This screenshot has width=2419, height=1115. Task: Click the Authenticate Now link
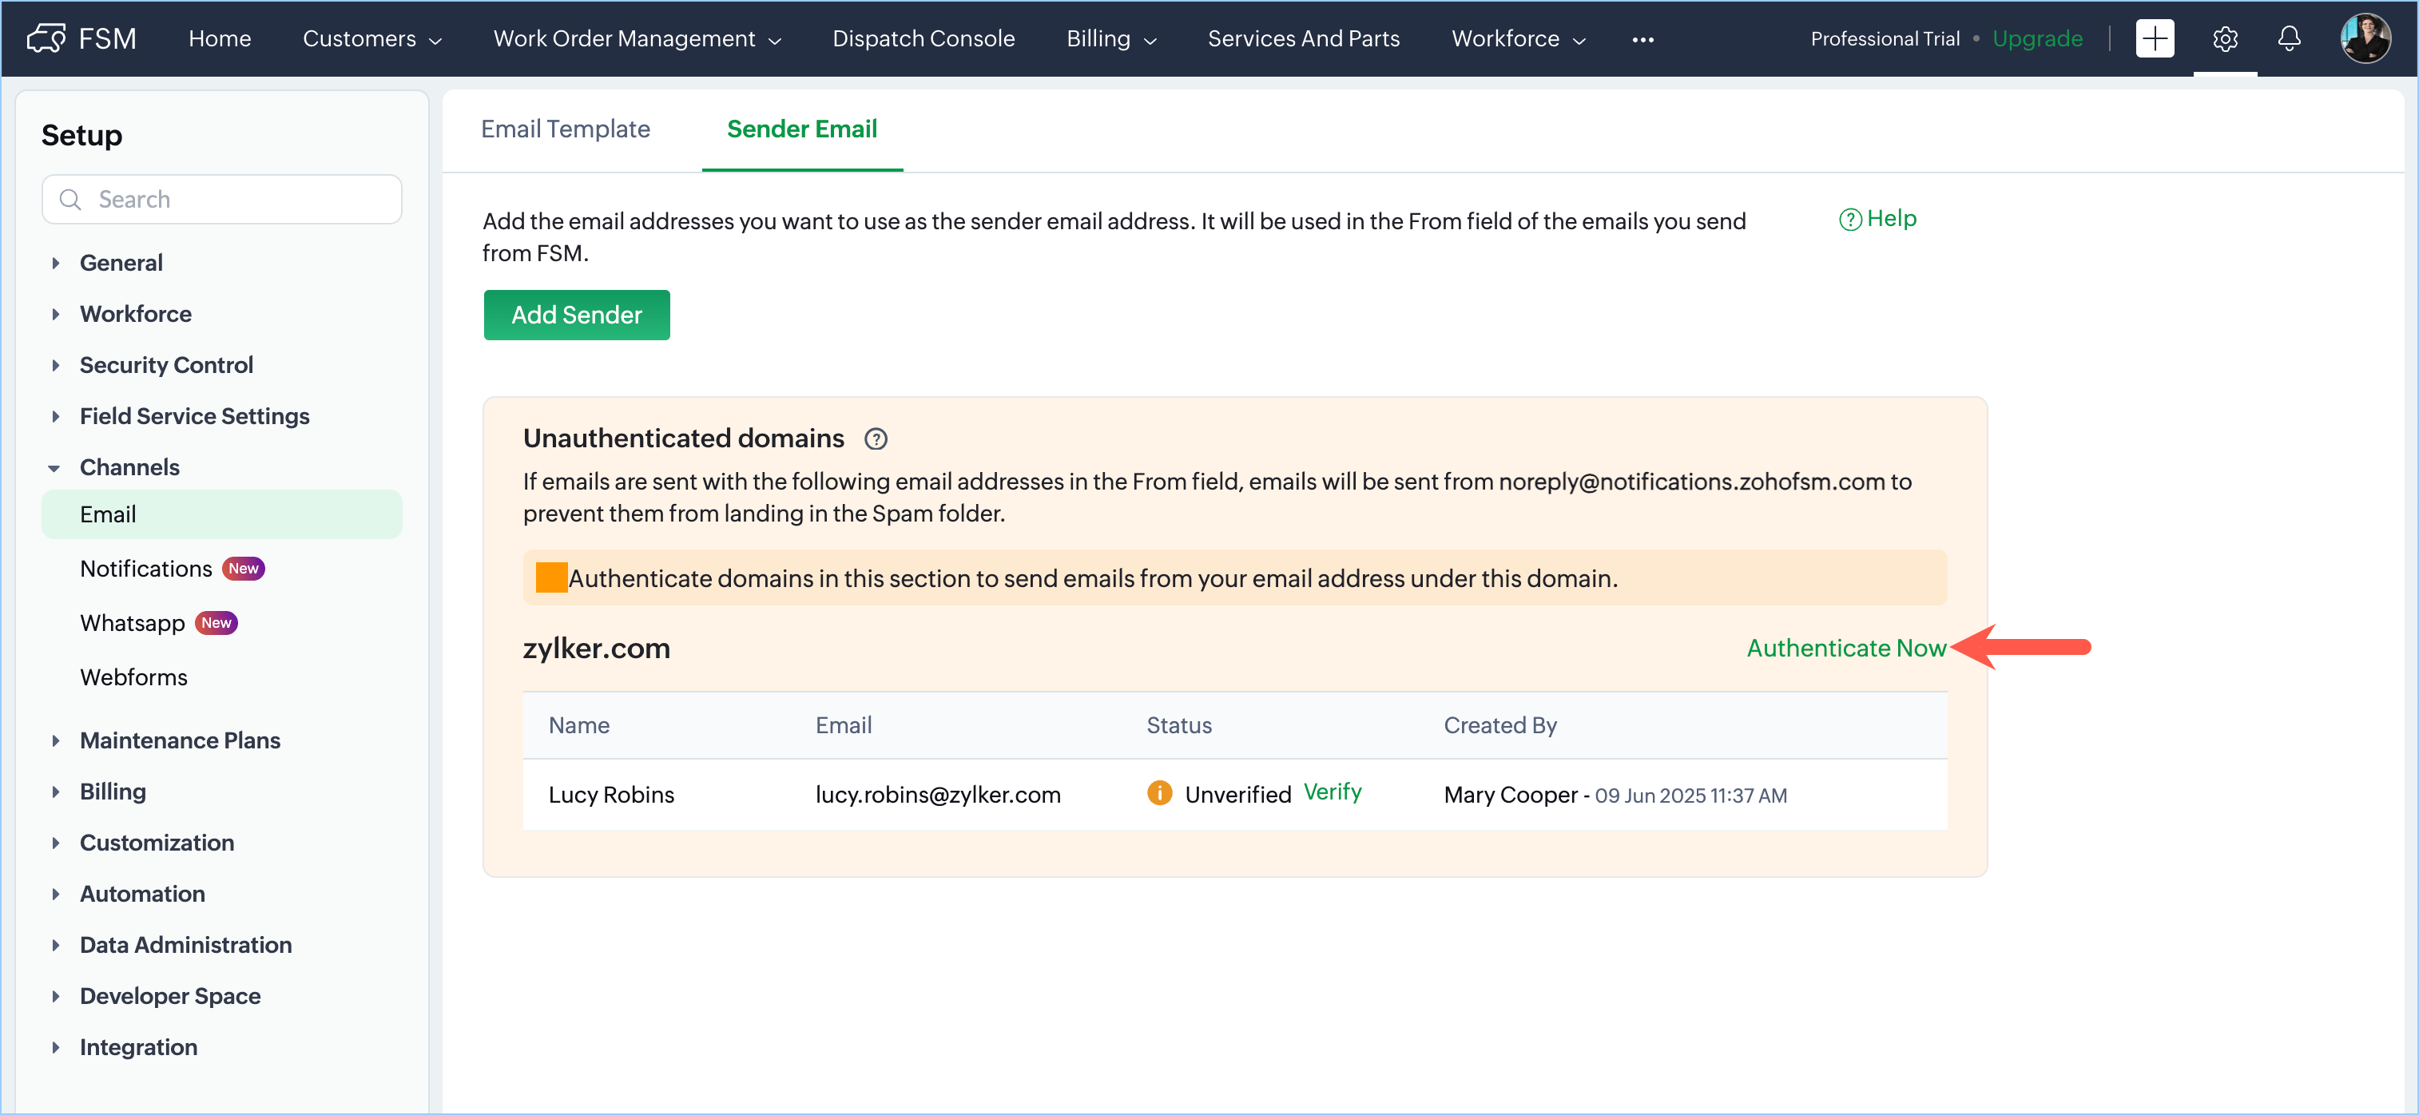point(1845,648)
